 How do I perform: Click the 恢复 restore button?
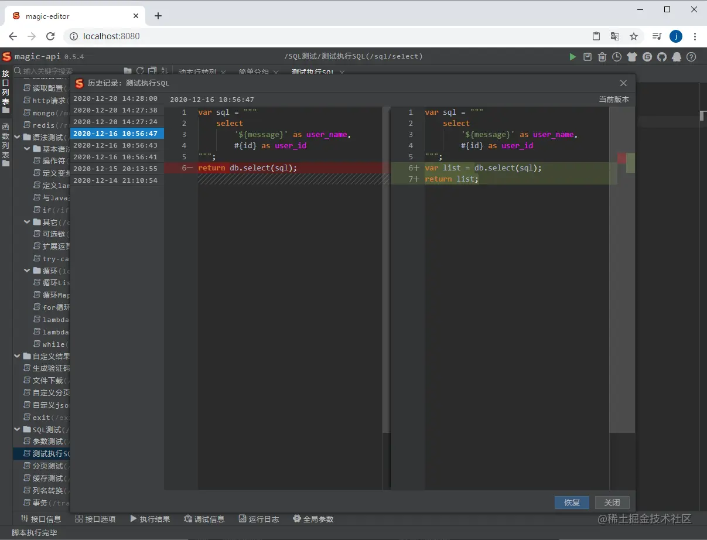pos(572,503)
